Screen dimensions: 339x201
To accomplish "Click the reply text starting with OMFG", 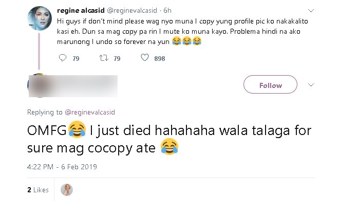I will [169, 139].
